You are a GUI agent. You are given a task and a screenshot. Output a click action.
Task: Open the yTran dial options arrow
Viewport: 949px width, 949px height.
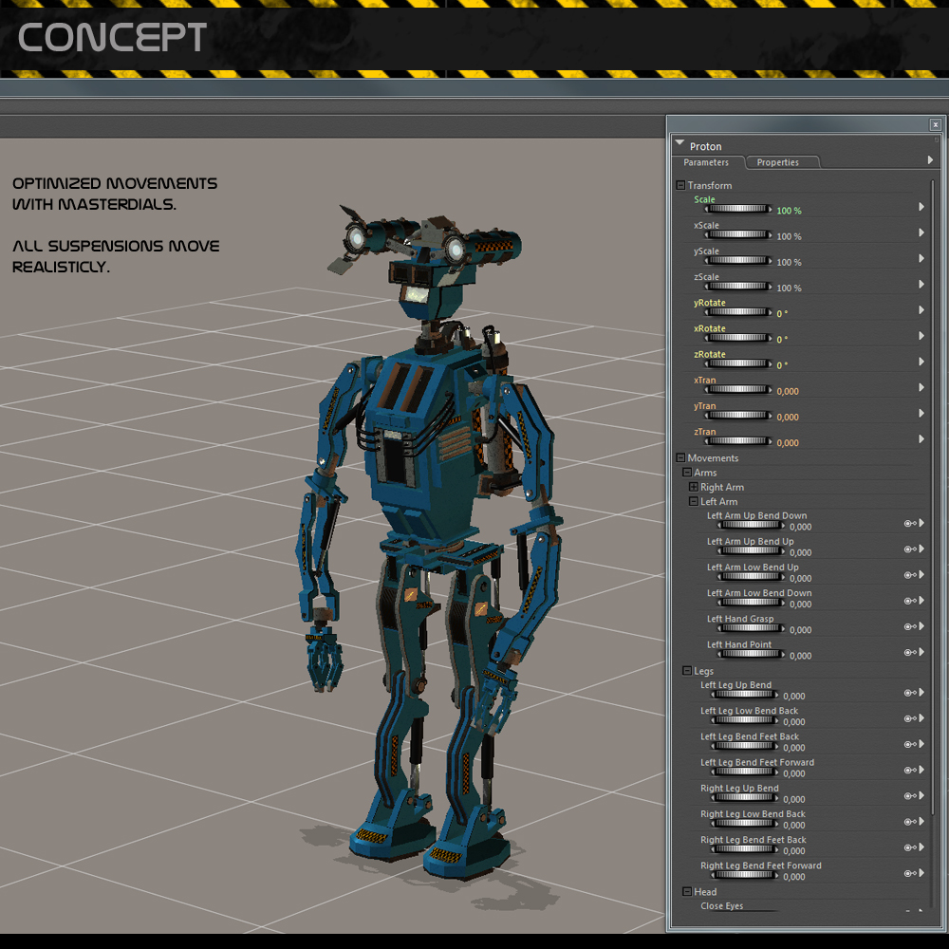click(921, 414)
